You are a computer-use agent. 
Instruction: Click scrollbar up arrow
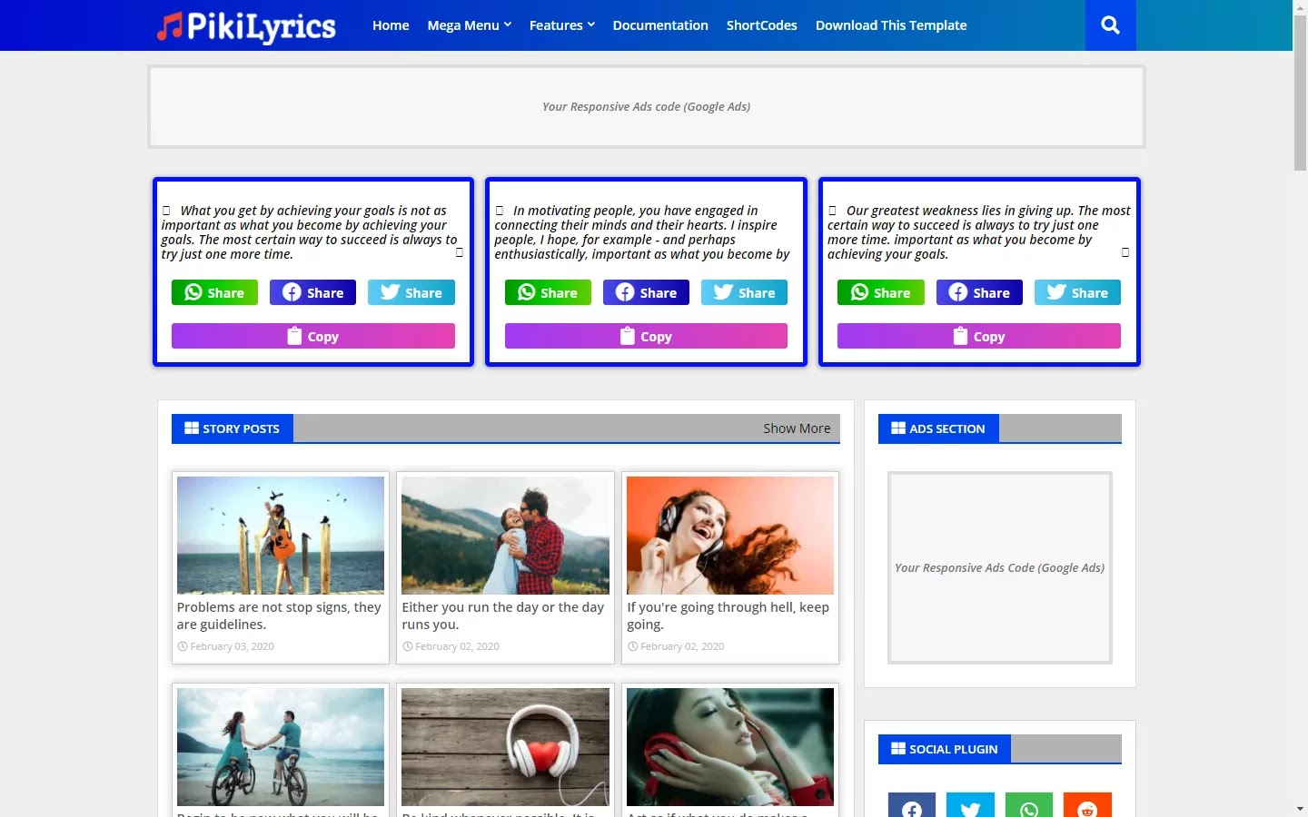pos(1300,6)
